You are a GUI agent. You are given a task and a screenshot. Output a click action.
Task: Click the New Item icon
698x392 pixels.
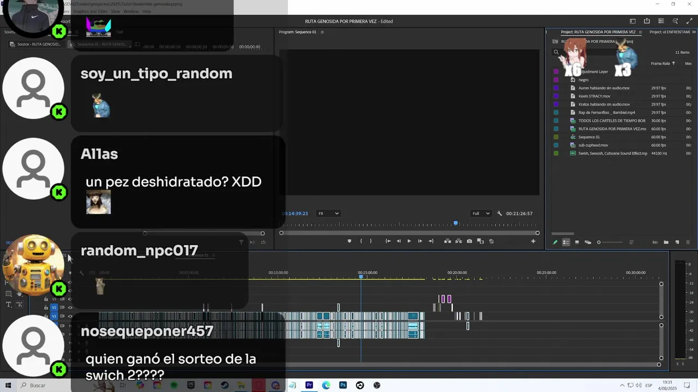(677, 242)
